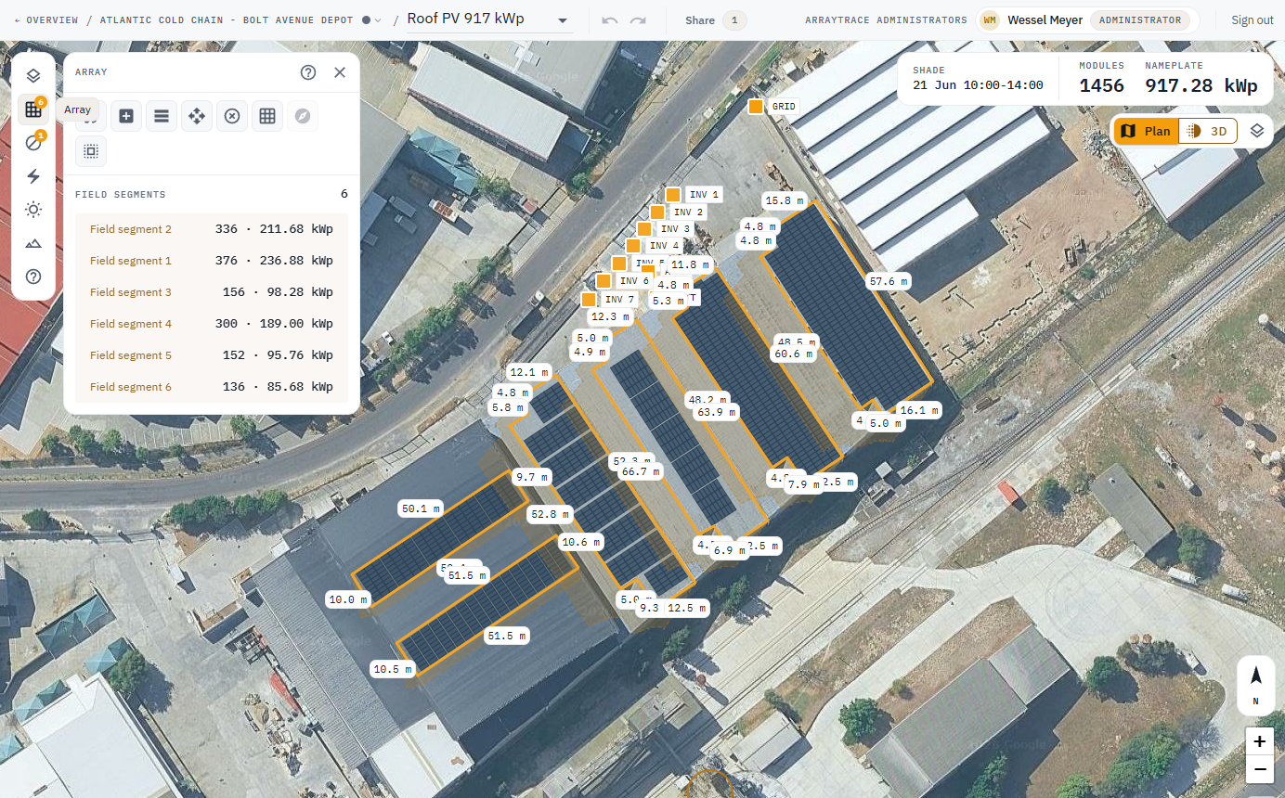Select Field segment 5 row

pos(212,355)
